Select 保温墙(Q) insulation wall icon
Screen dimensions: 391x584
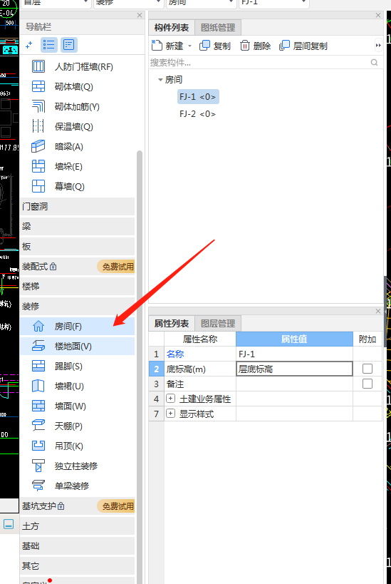[x=38, y=127]
